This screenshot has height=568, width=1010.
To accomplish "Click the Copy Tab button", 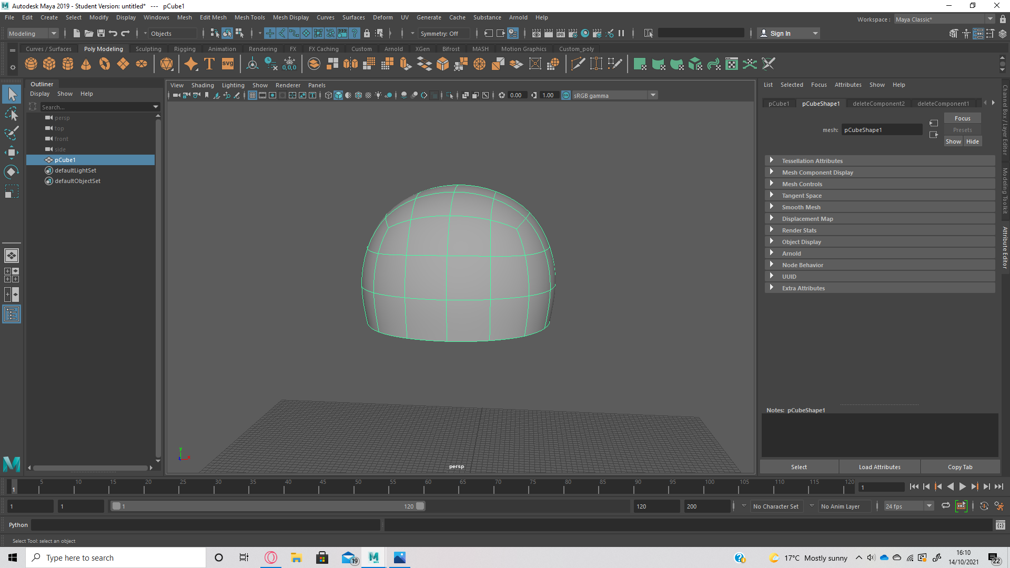I will 959,467.
